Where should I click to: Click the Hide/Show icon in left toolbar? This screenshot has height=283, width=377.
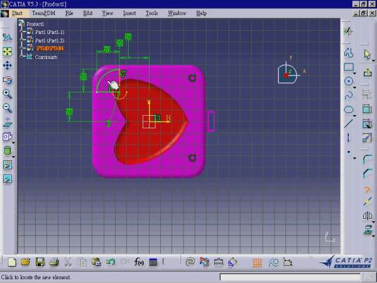7,165
